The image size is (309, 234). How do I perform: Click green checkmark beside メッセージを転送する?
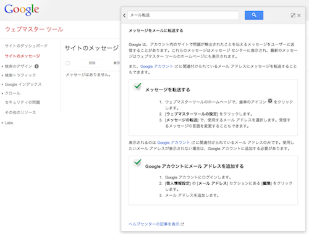click(137, 86)
